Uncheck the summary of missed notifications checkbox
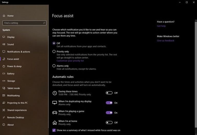The height and width of the screenshot is (135, 197). click(x=54, y=130)
